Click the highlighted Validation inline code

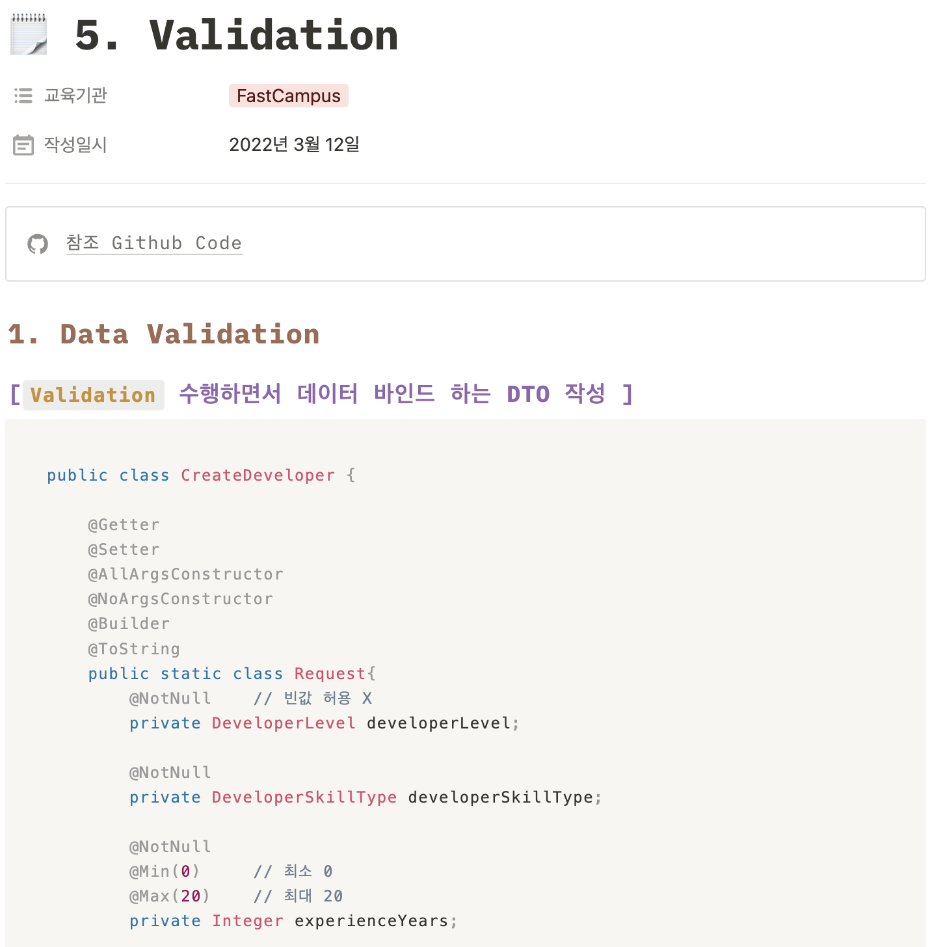point(93,395)
